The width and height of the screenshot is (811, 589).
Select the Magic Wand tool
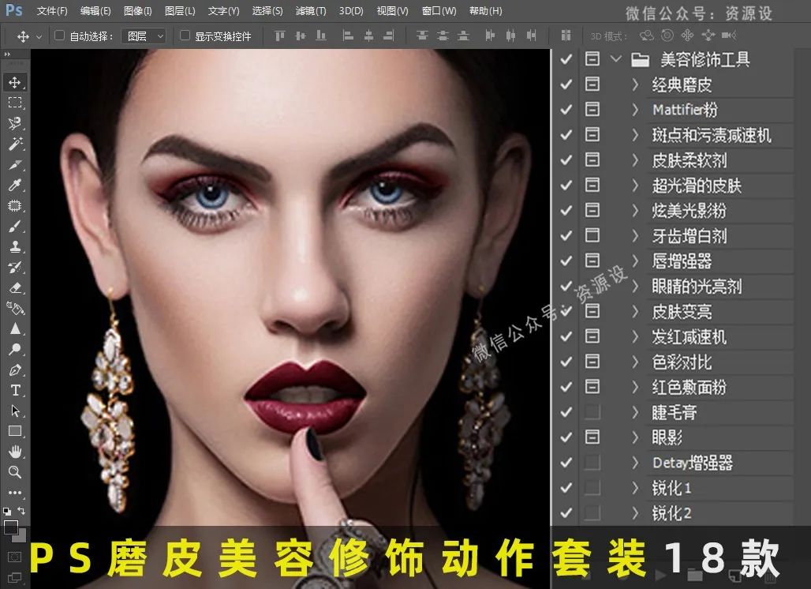14,144
